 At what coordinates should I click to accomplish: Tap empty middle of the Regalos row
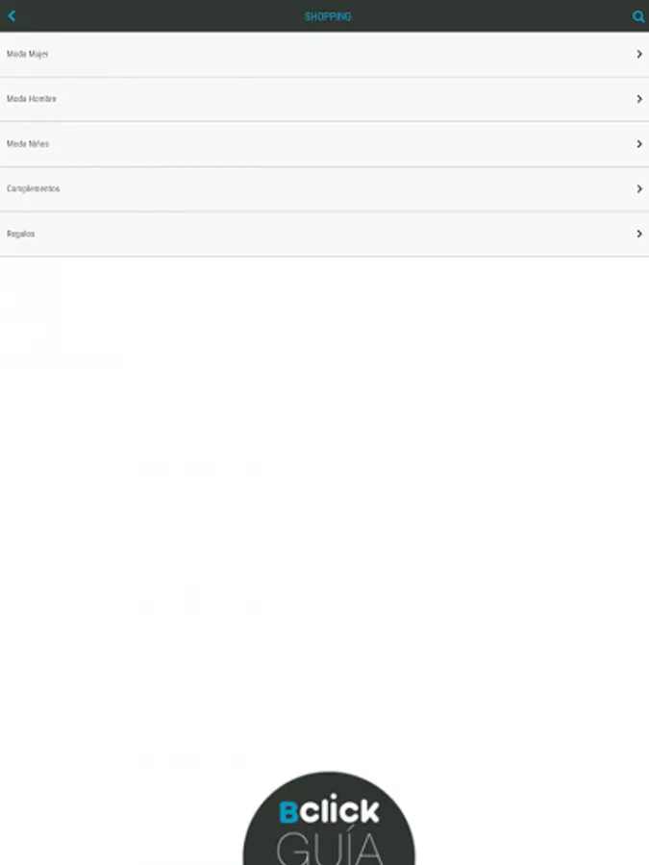(x=331, y=234)
